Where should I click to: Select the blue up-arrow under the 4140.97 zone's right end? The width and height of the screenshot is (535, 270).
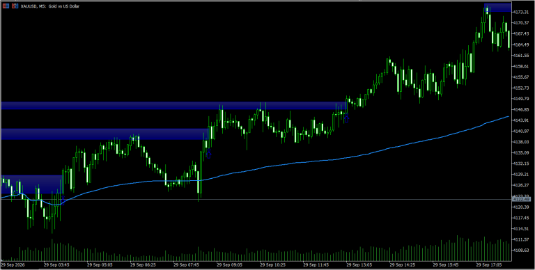[x=209, y=154]
